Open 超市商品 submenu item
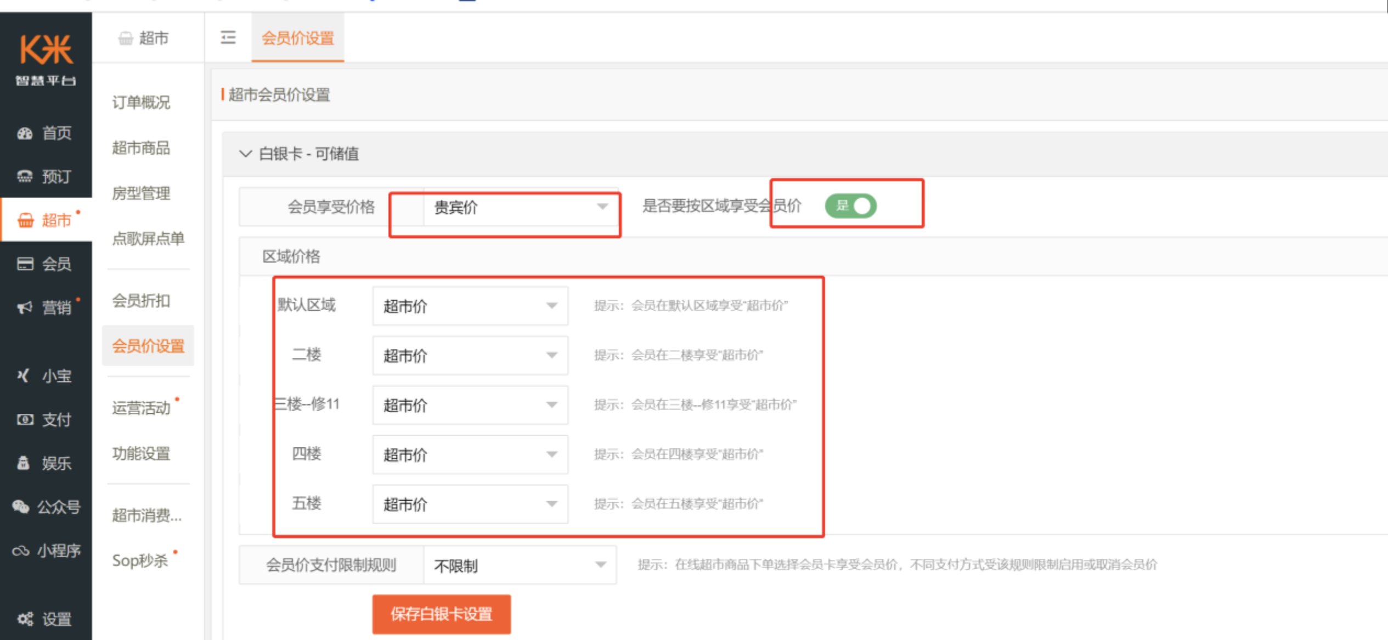Screen dimensions: 1388x640 pyautogui.click(x=141, y=148)
